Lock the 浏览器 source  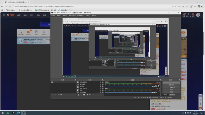pyautogui.click(x=103, y=86)
